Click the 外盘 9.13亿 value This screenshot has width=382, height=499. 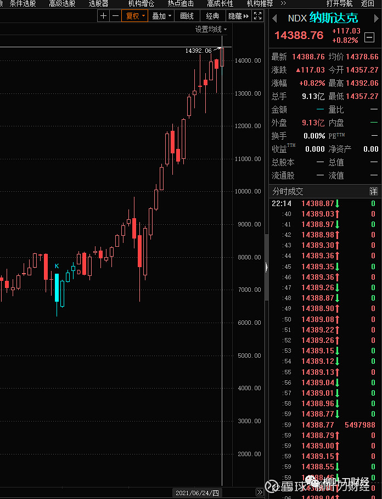(313, 123)
